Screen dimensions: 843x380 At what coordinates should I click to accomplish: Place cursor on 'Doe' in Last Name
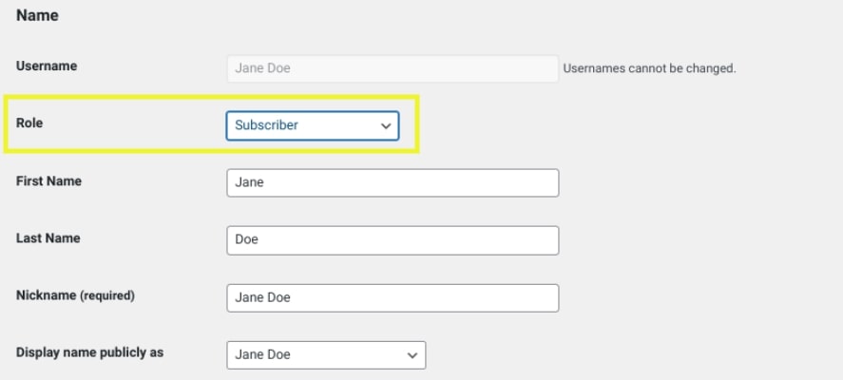(246, 240)
